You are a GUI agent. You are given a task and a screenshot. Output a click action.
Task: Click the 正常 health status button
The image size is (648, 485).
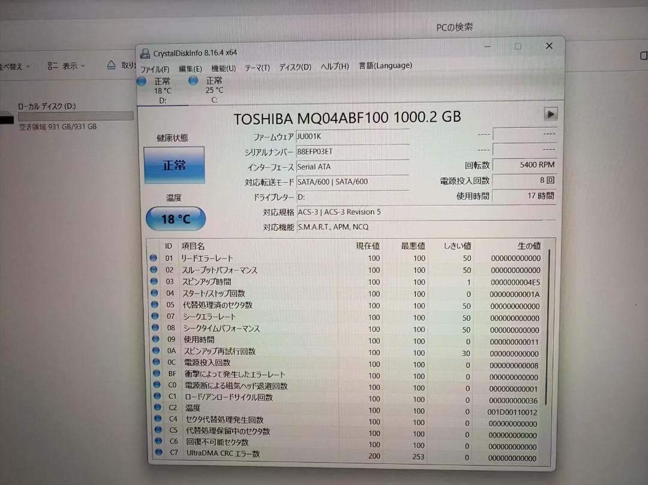[173, 164]
